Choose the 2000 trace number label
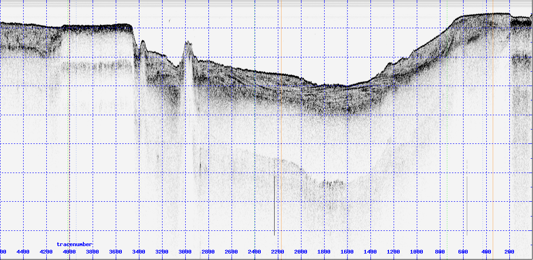Image resolution: width=533 pixels, height=260 pixels. pyautogui.click(x=301, y=252)
